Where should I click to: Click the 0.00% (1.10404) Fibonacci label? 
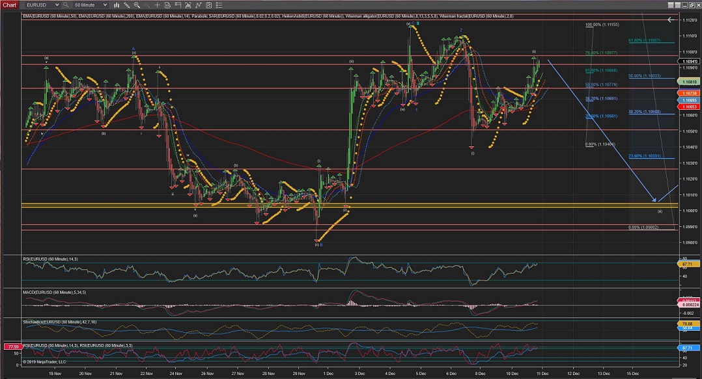(x=600, y=144)
